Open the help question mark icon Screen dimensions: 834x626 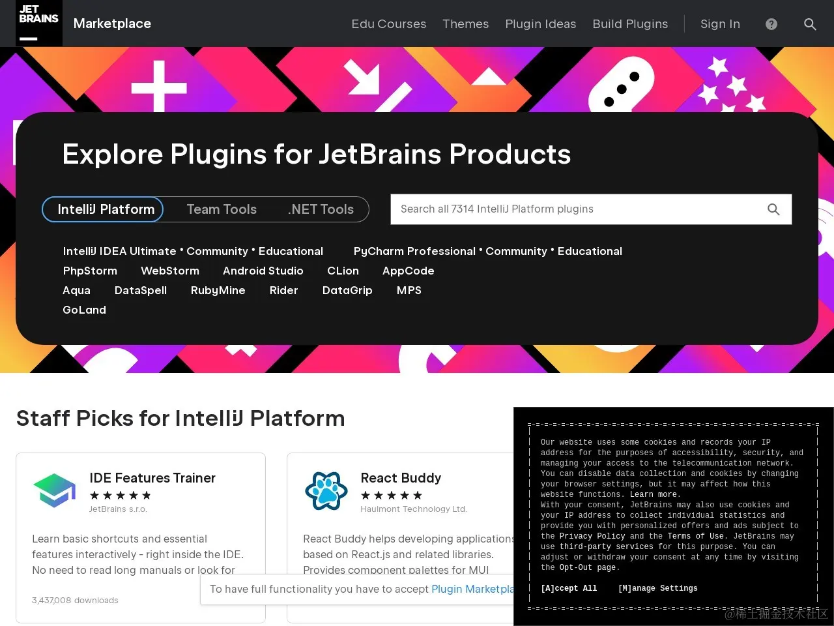click(x=771, y=24)
